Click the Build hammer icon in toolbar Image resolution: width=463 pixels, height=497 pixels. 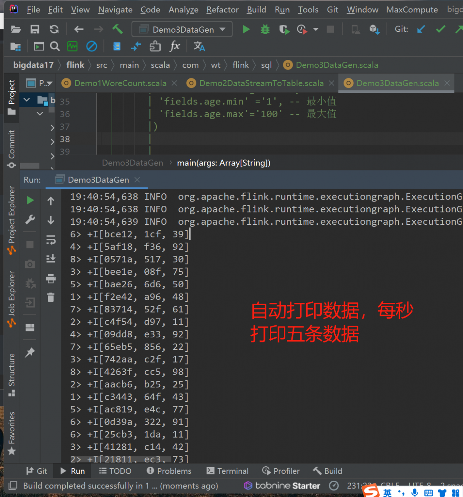coord(117,29)
